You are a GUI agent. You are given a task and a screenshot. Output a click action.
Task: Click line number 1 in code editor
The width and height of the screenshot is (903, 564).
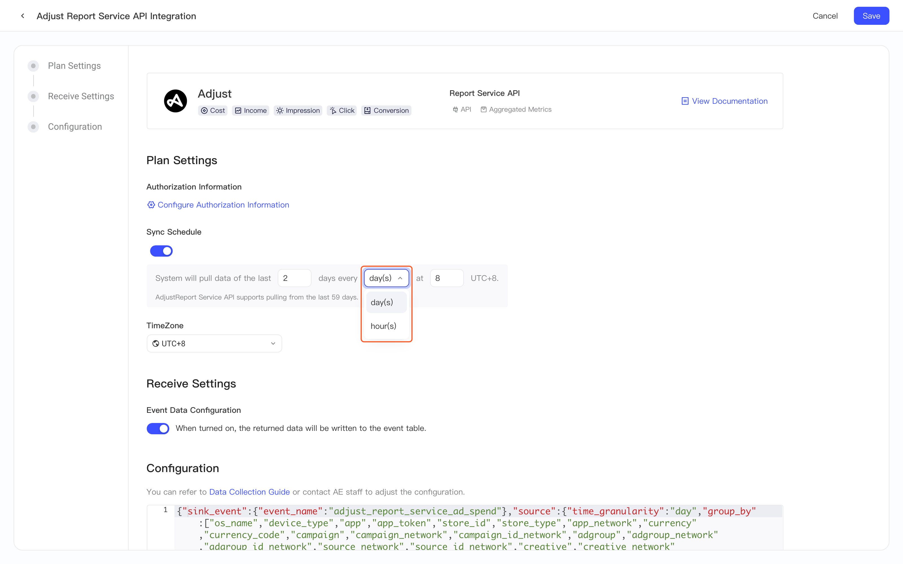[x=165, y=510]
